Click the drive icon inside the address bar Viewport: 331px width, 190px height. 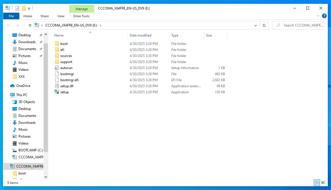pos(37,25)
